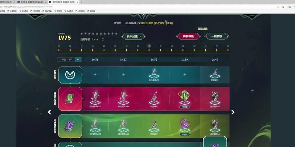Click empty plus slot at Lv.37 teal row
Viewport: 295px width, 147px height.
click(124, 75)
